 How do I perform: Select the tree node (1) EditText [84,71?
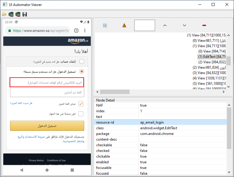211,57
